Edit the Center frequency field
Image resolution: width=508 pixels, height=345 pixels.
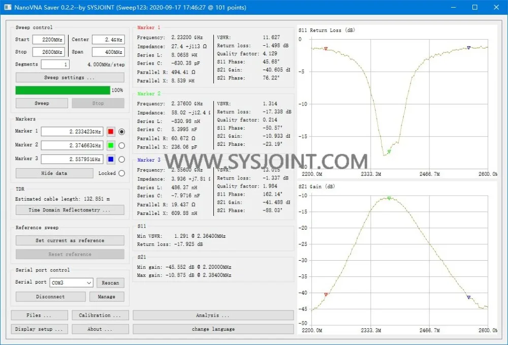tap(108, 40)
